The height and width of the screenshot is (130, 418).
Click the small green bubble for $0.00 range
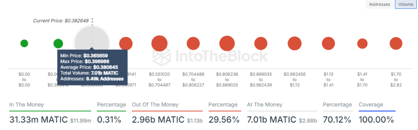tap(24, 43)
